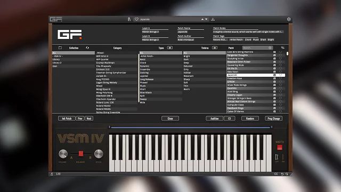The height and width of the screenshot is (192, 341).
Task: Step to next patch with down arrow
Action: [x=206, y=19]
